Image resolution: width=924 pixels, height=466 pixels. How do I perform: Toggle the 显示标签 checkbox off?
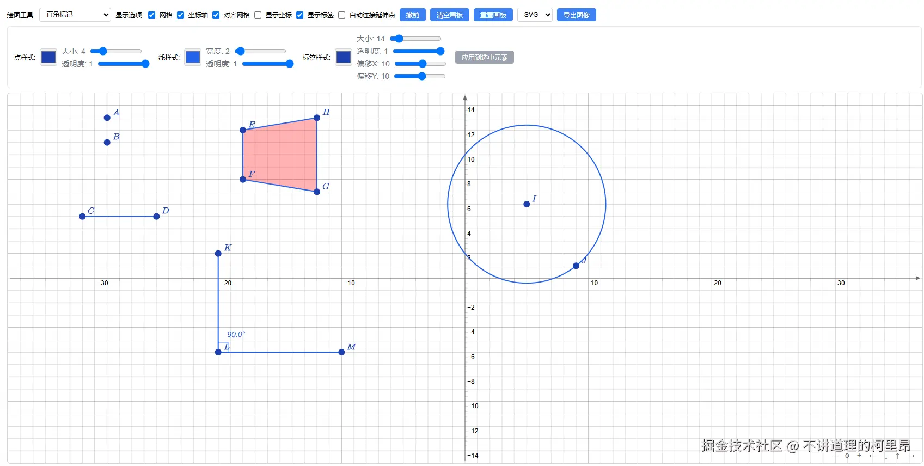tap(300, 15)
